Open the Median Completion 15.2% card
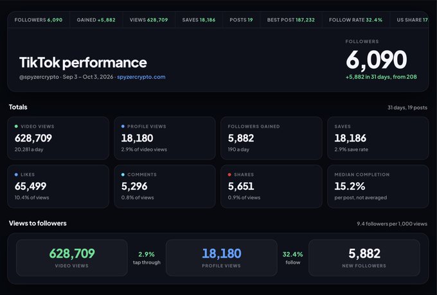The height and width of the screenshot is (295, 437). [x=378, y=187]
